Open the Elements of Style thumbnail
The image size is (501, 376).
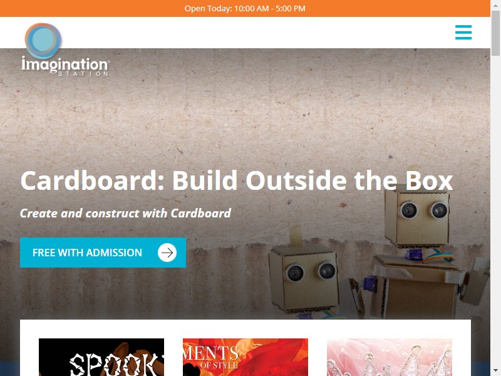245,357
